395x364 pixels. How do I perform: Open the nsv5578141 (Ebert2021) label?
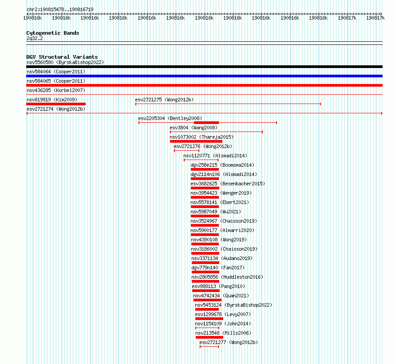pyautogui.click(x=220, y=202)
